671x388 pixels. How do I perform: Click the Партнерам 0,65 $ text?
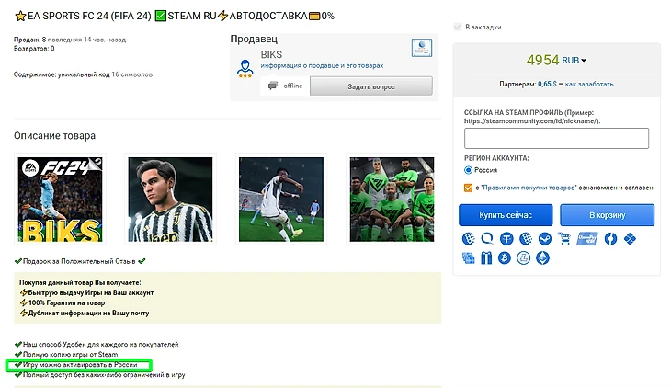[x=529, y=84]
